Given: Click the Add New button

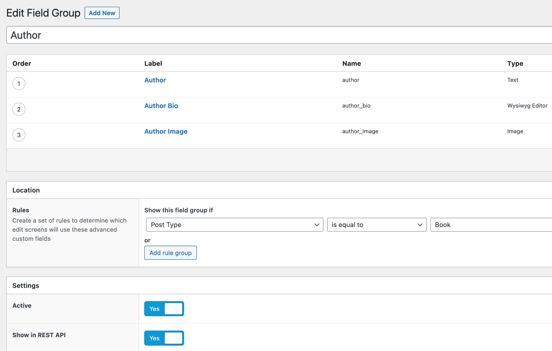Looking at the screenshot, I should [102, 13].
